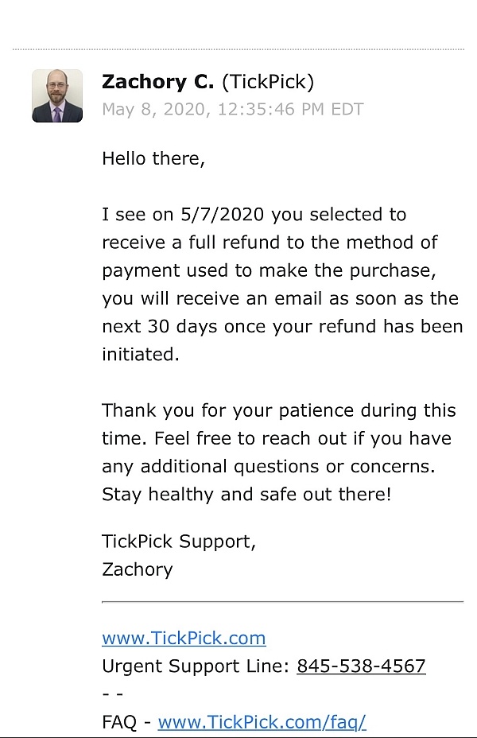
Task: Click Zachory C.'s profile photo
Action: [x=57, y=95]
